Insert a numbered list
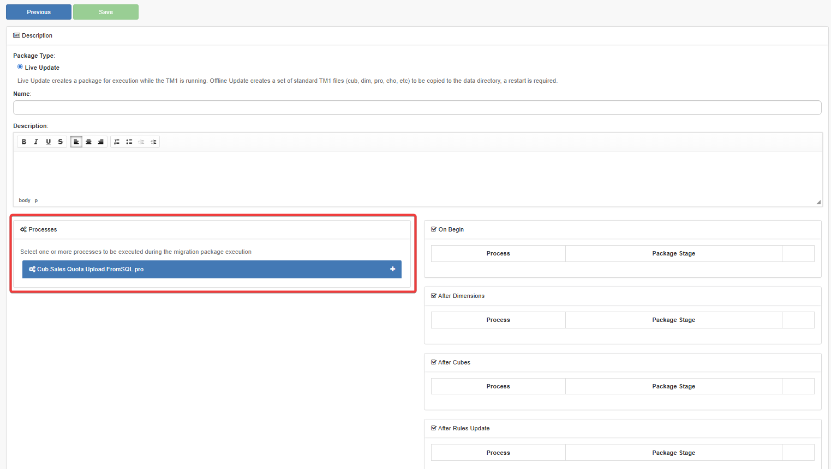The image size is (831, 469). [117, 142]
